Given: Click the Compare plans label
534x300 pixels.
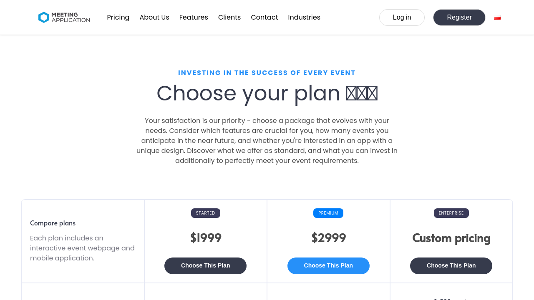Looking at the screenshot, I should click(53, 223).
